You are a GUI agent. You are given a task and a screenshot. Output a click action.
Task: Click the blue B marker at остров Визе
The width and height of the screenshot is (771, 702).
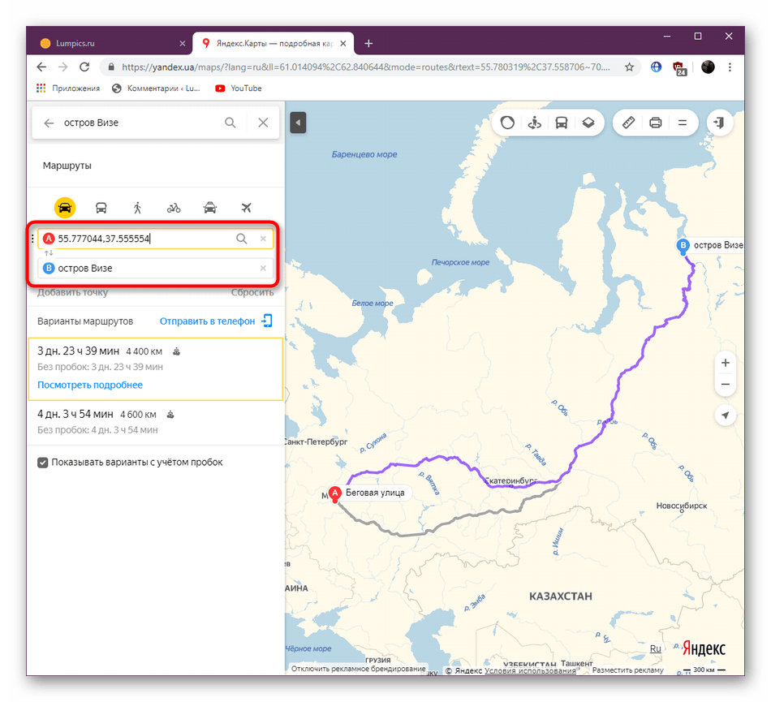(683, 246)
